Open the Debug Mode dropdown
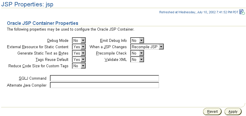246x116 pixels. [x=79, y=40]
